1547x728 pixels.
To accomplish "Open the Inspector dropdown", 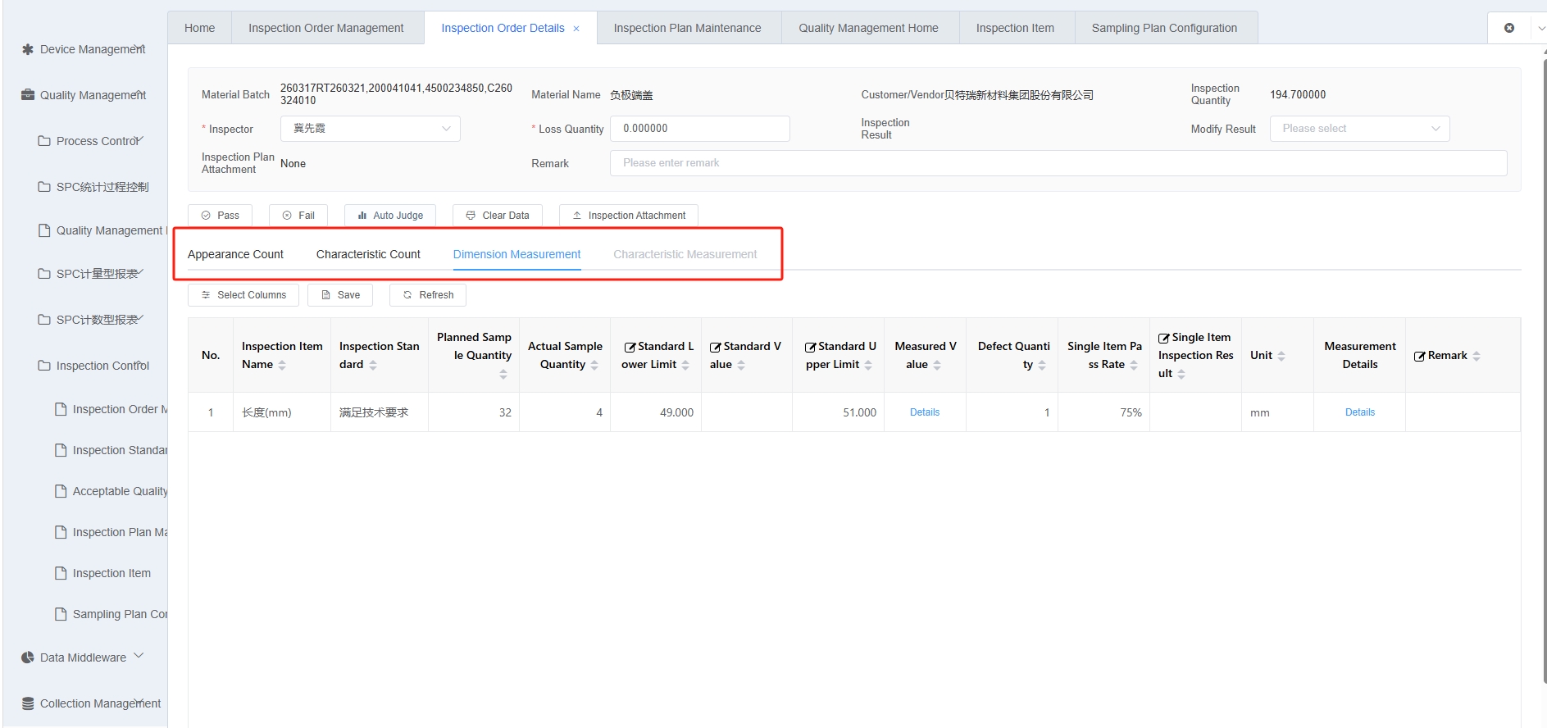I will [x=371, y=129].
